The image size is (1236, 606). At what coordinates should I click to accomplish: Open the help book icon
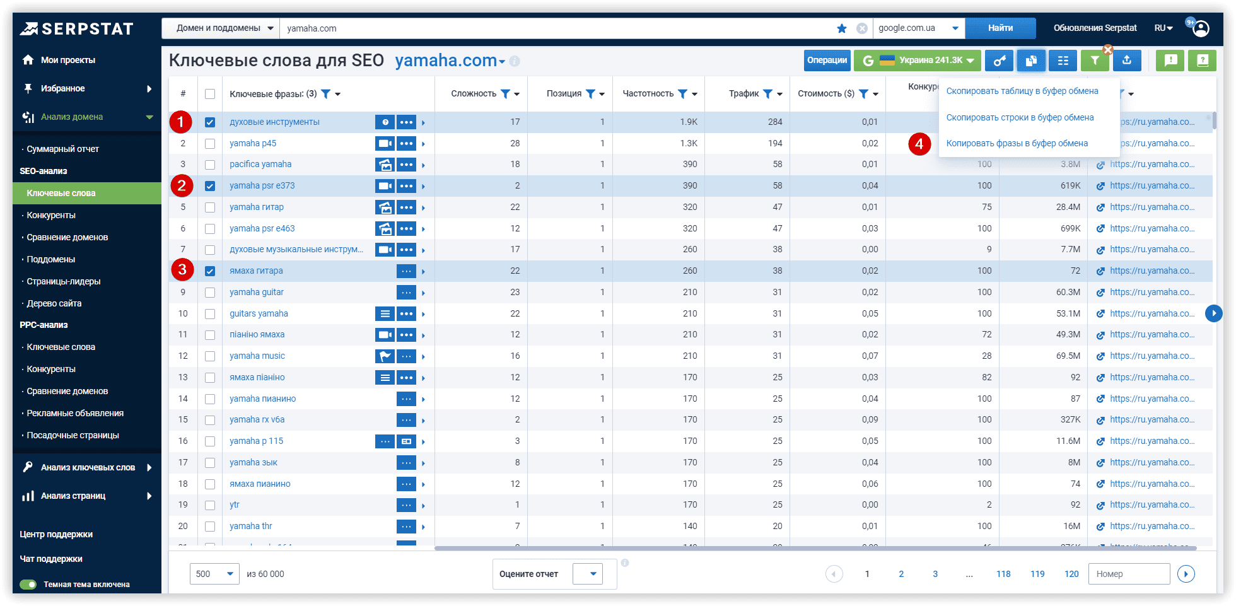1202,61
